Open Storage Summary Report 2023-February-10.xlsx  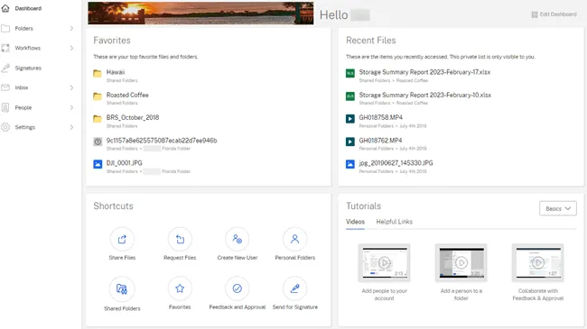425,95
